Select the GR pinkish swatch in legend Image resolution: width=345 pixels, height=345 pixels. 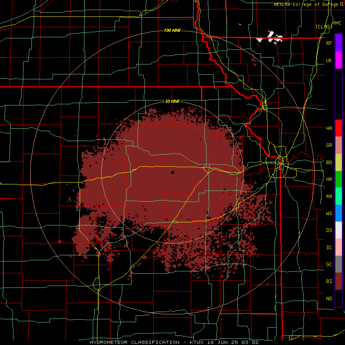[338, 145]
